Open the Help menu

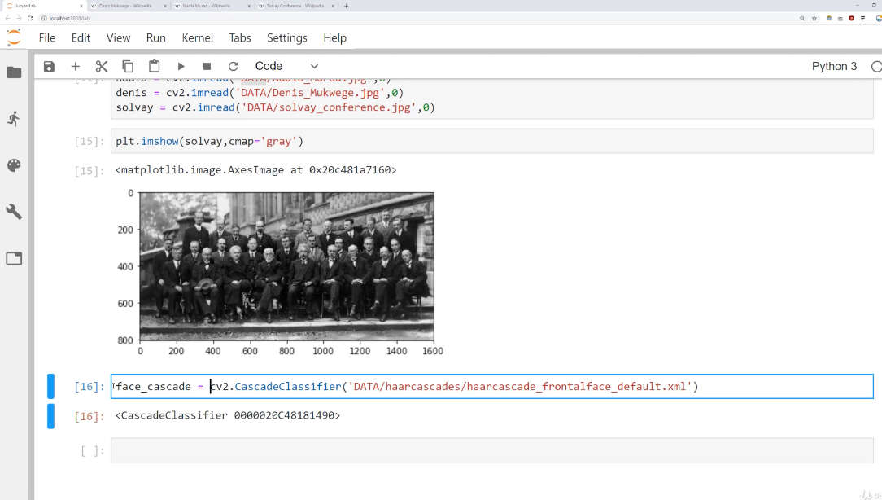(334, 37)
